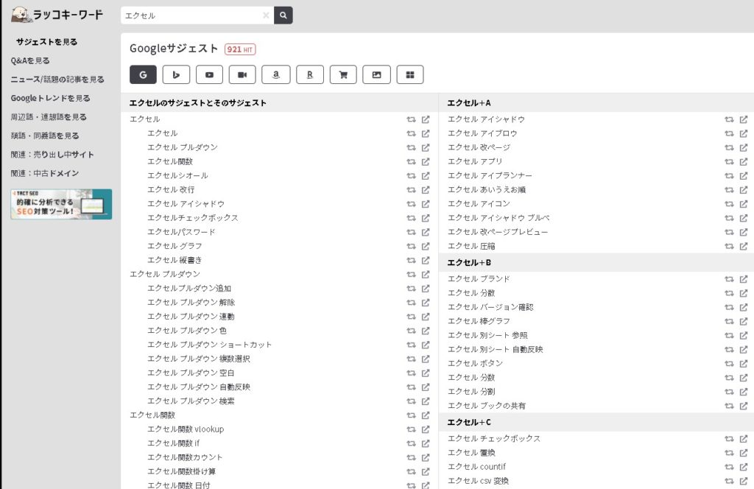Screen dimensions: 754x489
Task: Click the エクセル プルダウン追加 keyword
Action: 189,288
